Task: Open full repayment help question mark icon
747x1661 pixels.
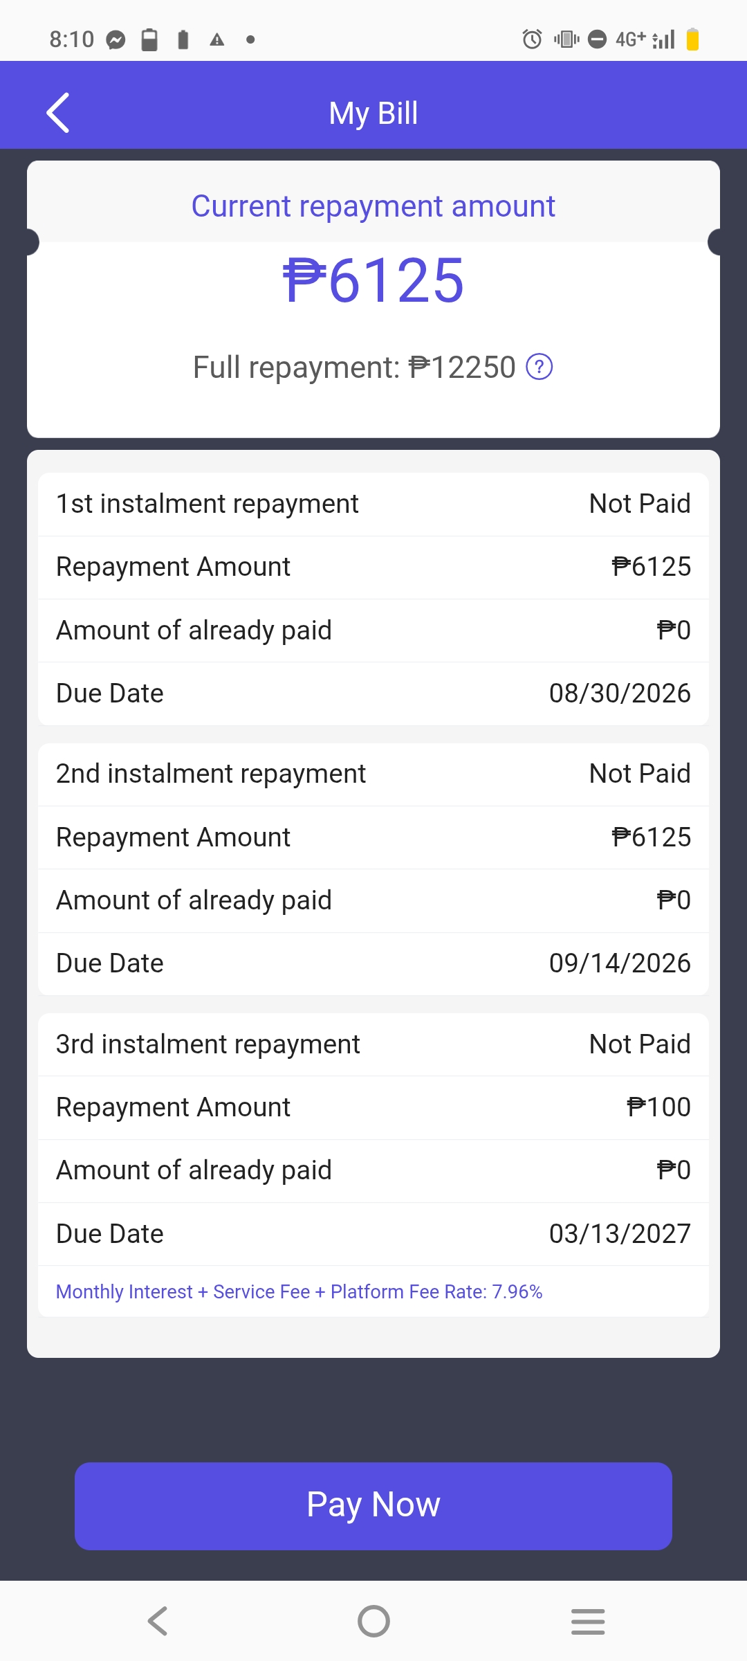Action: 539,367
